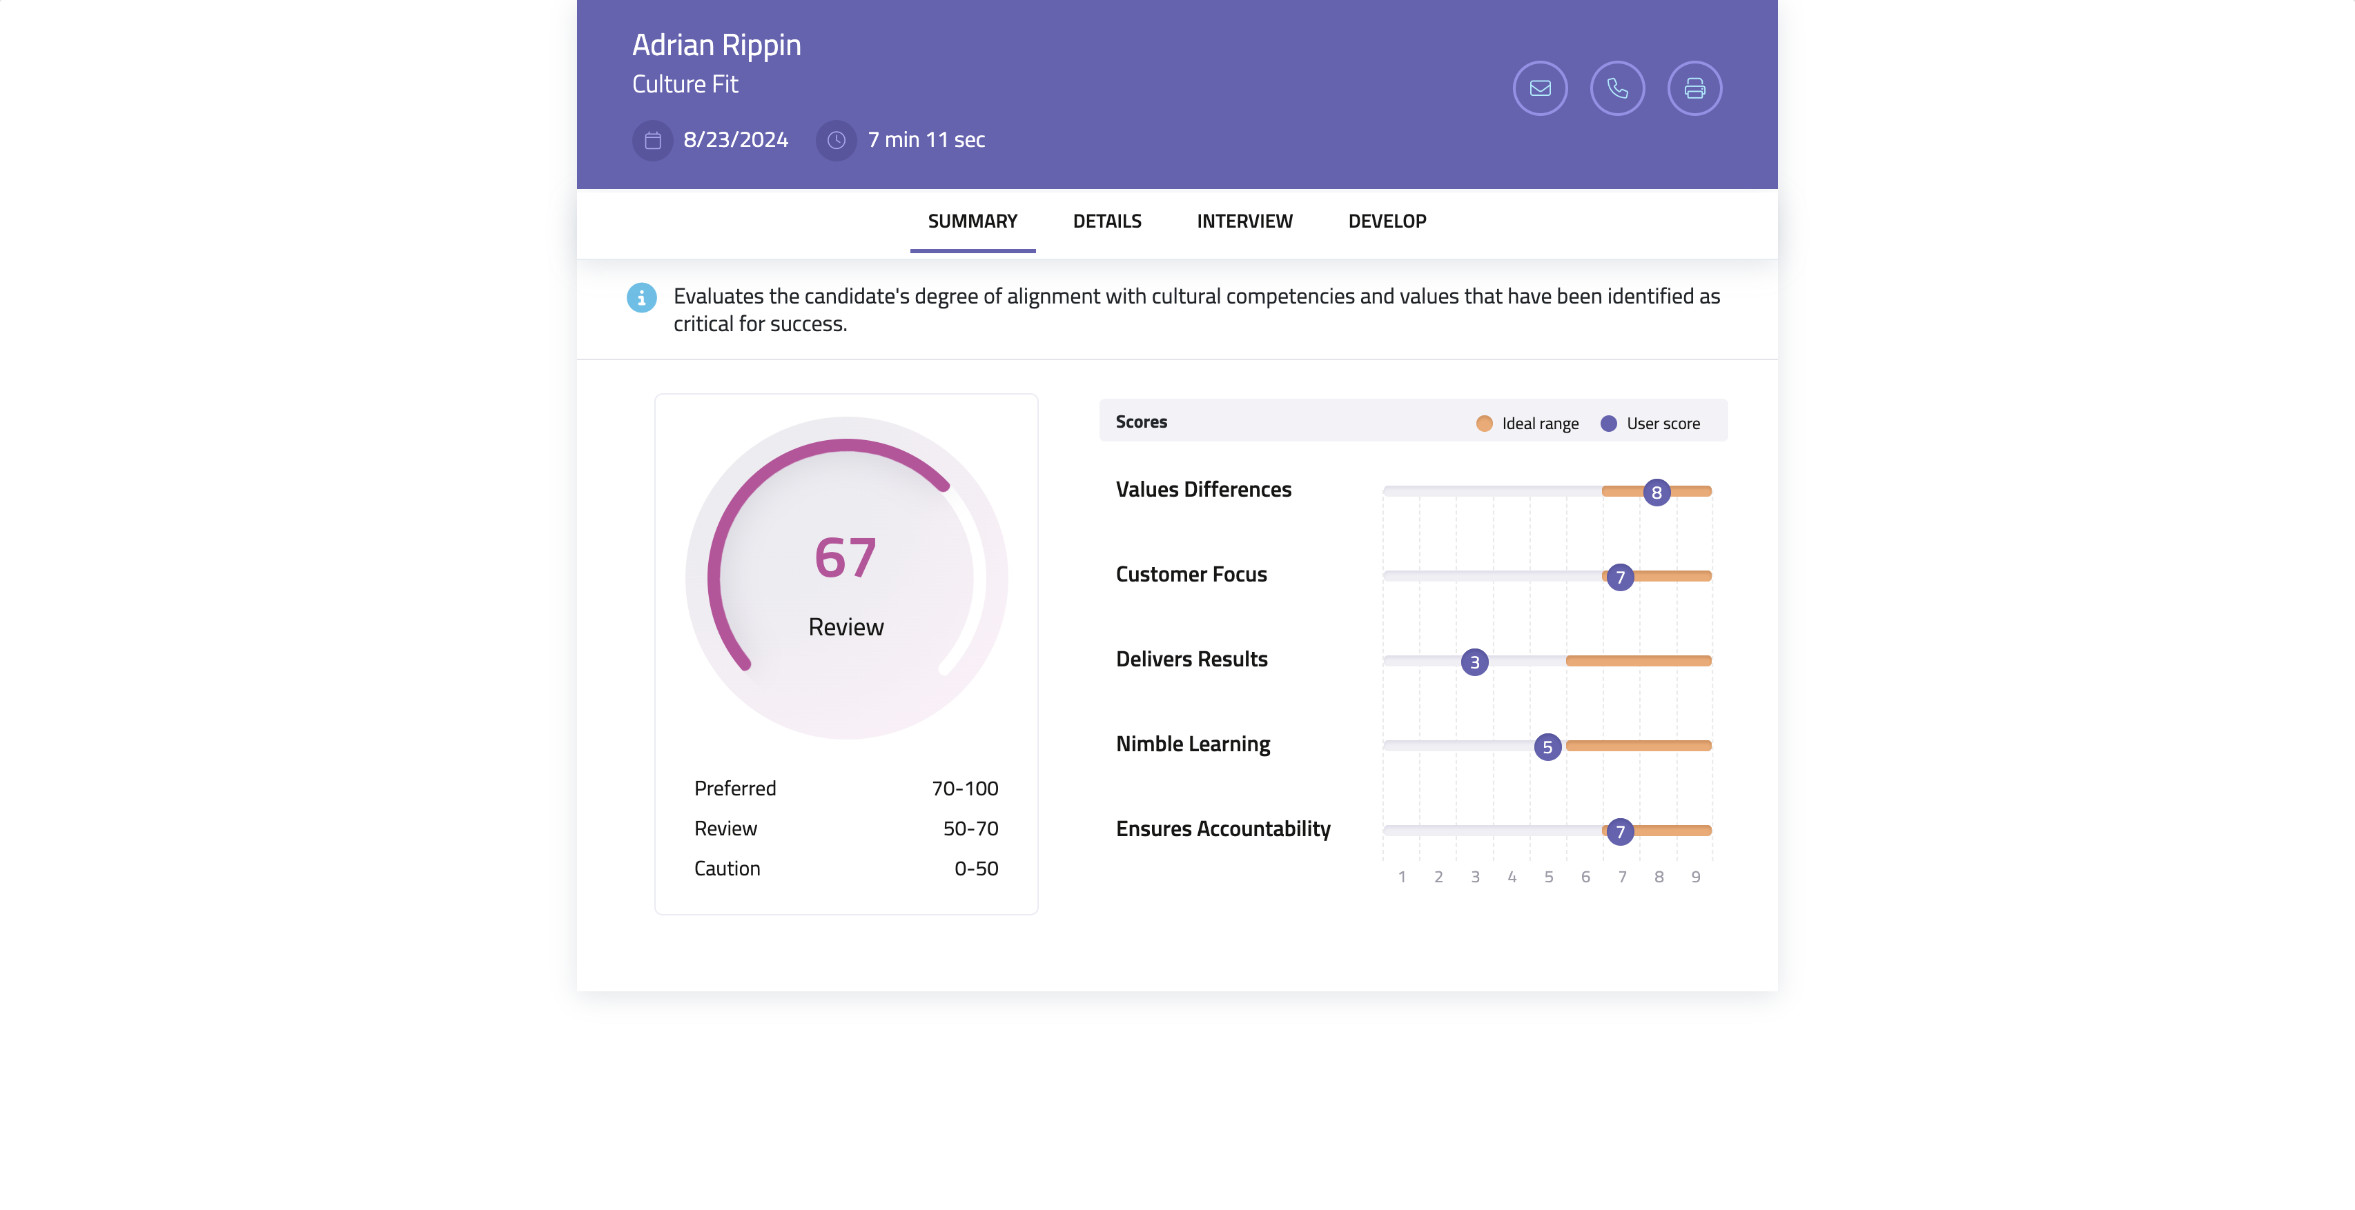Click the Customer Focus label
2355x1210 pixels.
[x=1191, y=575]
